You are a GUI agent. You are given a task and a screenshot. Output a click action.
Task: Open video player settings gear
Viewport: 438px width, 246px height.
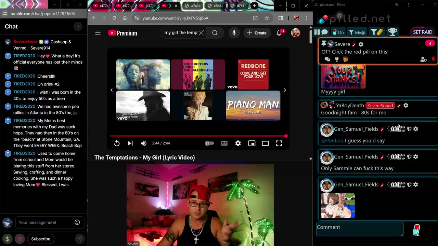(x=238, y=143)
